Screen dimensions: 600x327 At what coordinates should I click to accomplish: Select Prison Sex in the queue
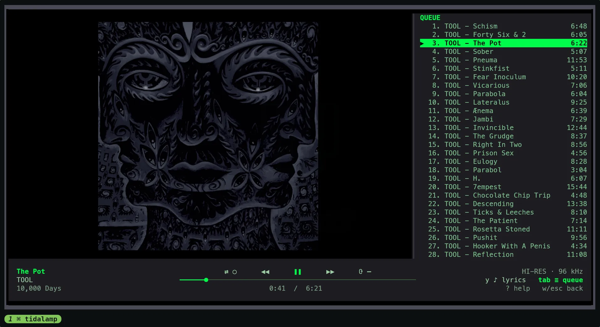point(503,153)
